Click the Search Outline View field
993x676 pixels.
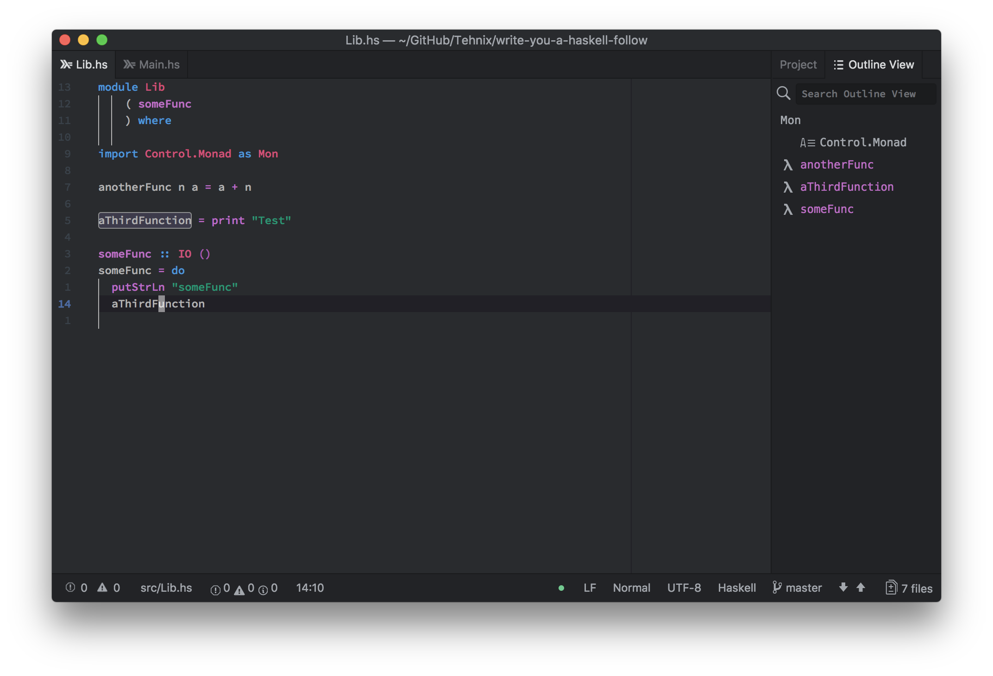tap(866, 94)
